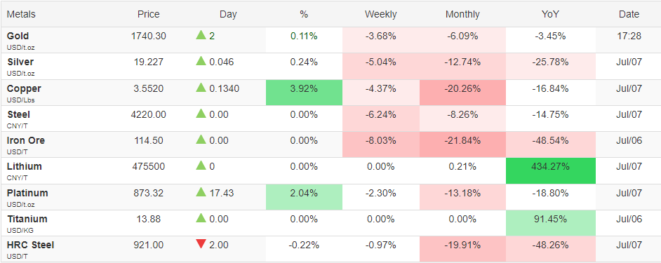Image resolution: width=661 pixels, height=263 pixels.
Task: Click Iron Ore's green up arrow icon
Action: click(x=201, y=140)
